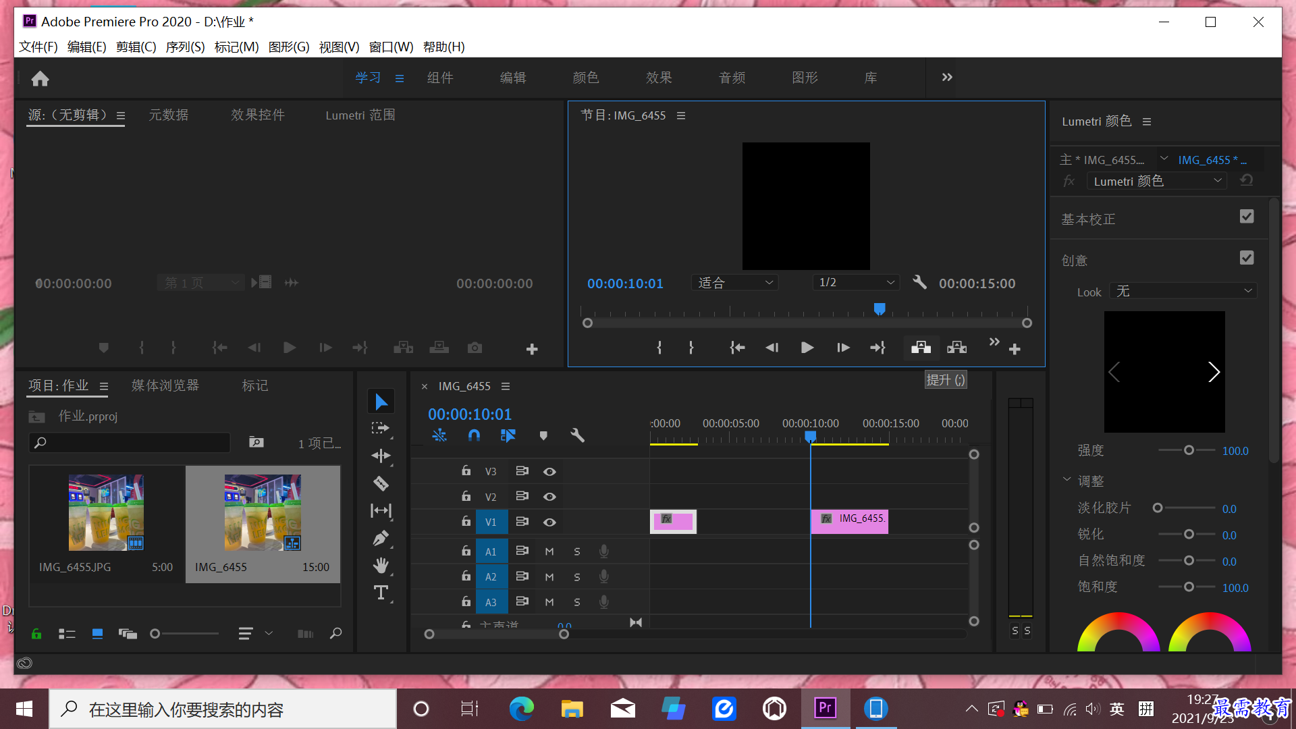Mute audio track A1
The height and width of the screenshot is (729, 1296).
549,551
